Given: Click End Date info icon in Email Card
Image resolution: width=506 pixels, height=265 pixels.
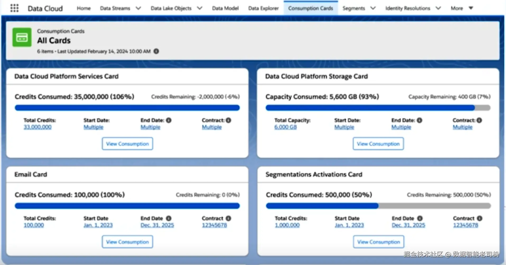Looking at the screenshot, I should coord(169,218).
